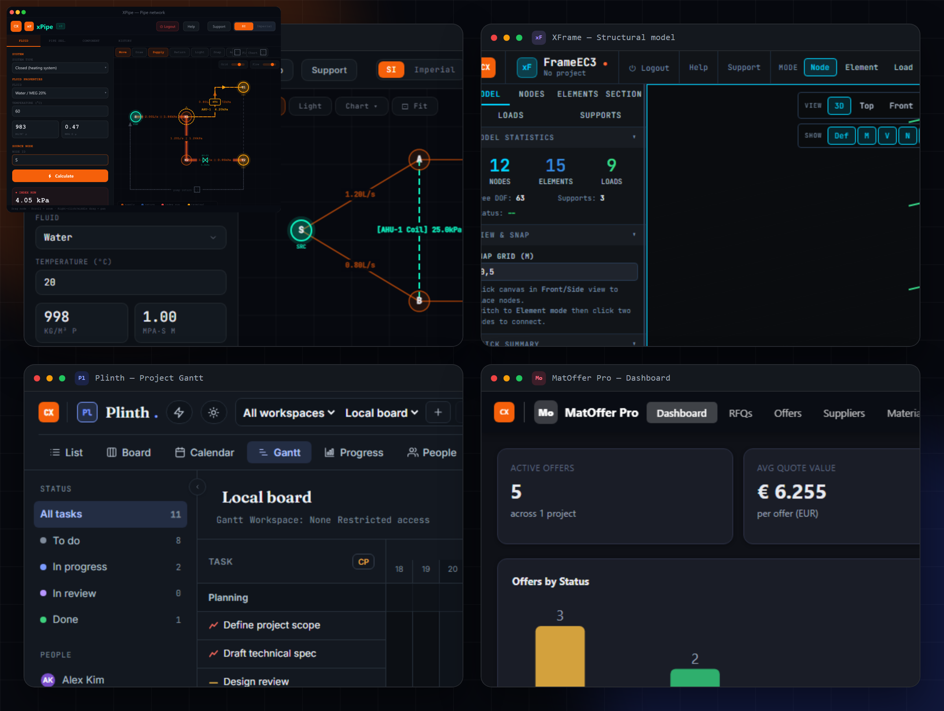
Task: Open the PIPE SEG. tab
Action: pos(57,41)
